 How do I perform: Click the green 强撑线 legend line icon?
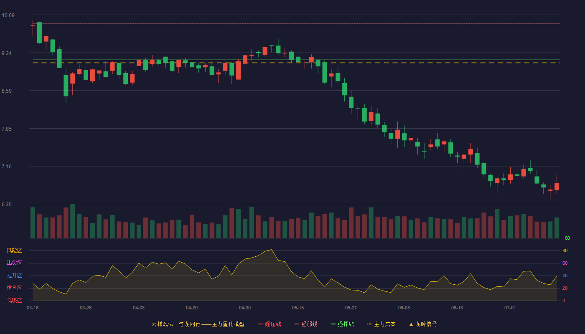click(x=333, y=324)
